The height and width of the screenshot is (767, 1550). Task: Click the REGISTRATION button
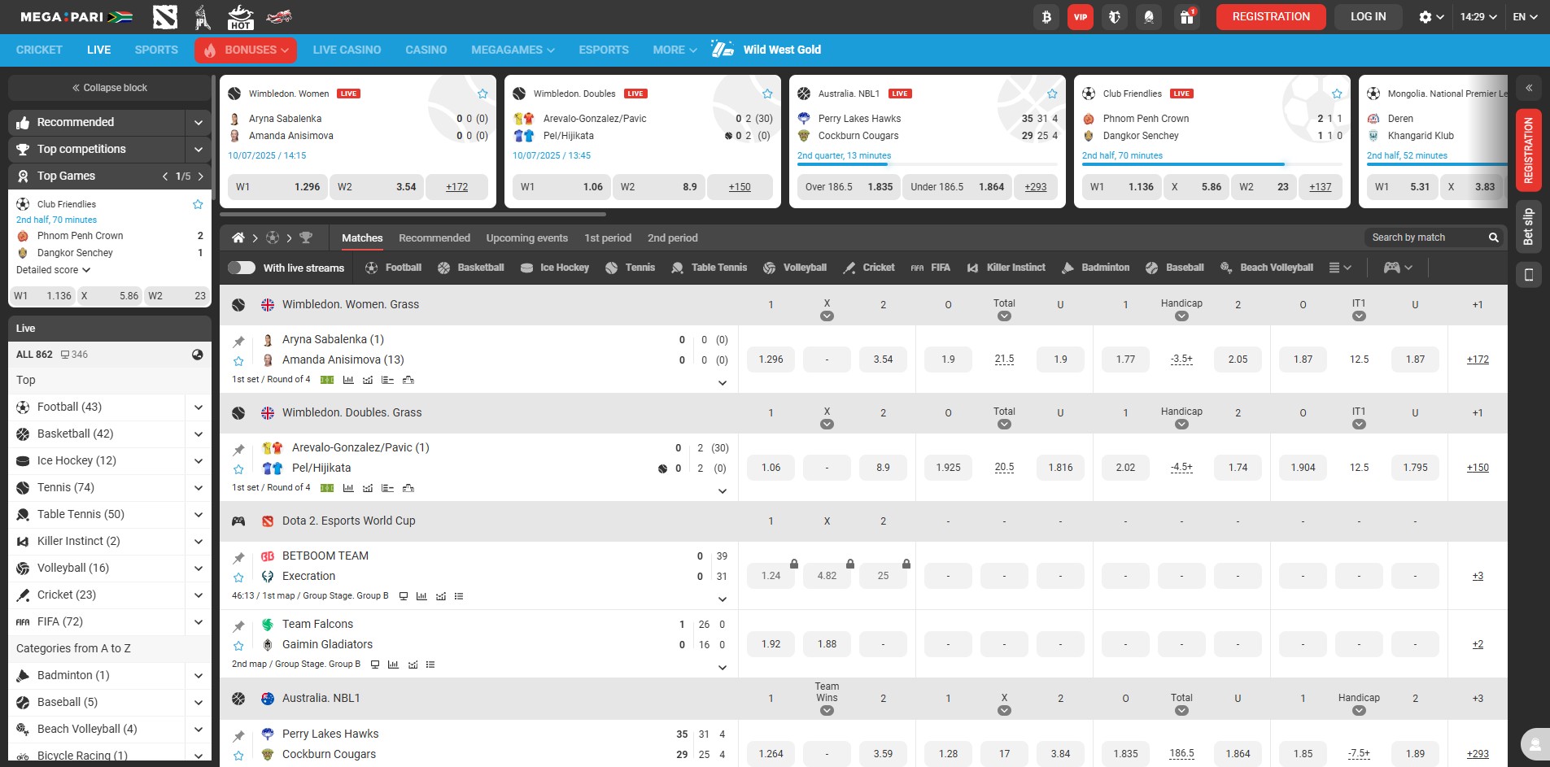pos(1269,16)
